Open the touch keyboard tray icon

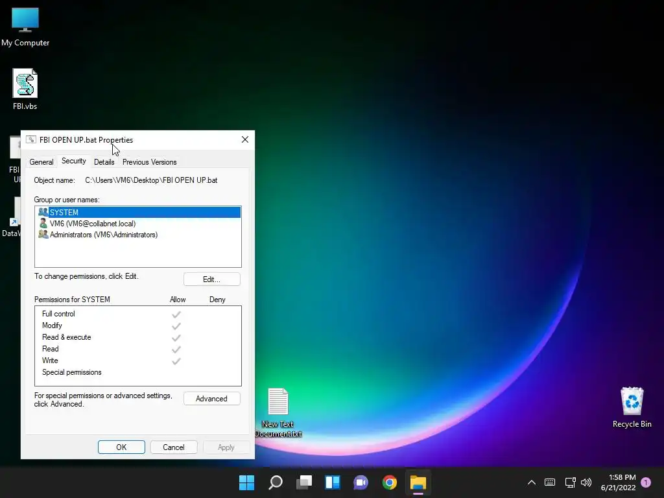(550, 482)
